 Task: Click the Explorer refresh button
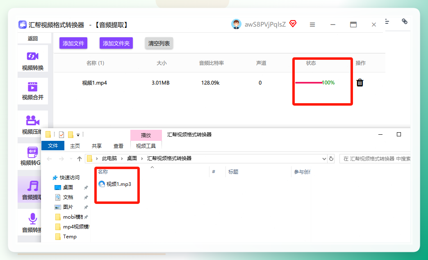331,158
